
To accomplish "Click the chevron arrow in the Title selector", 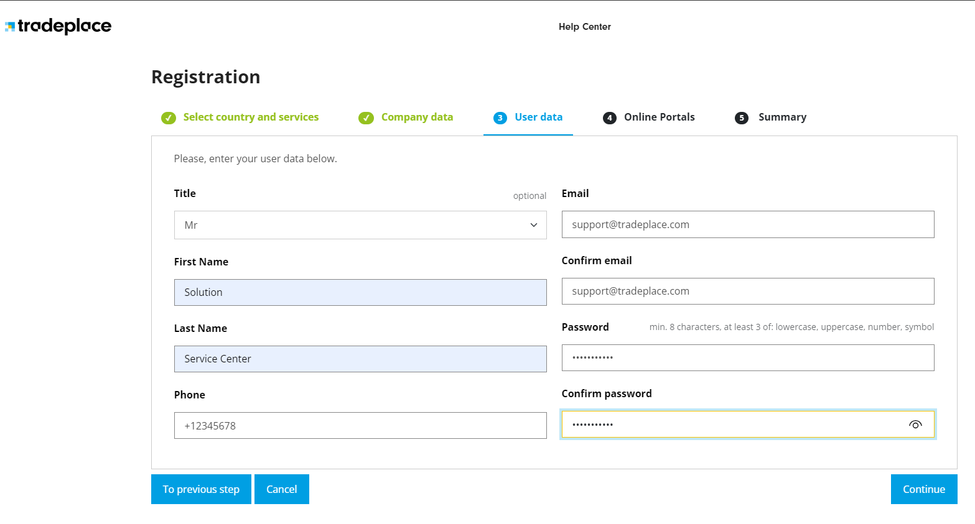I will [x=534, y=225].
